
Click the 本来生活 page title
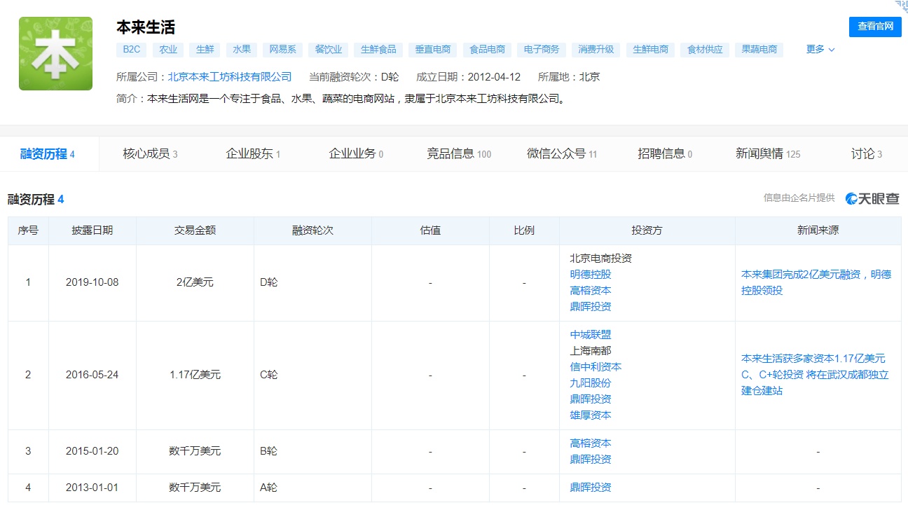pos(146,27)
